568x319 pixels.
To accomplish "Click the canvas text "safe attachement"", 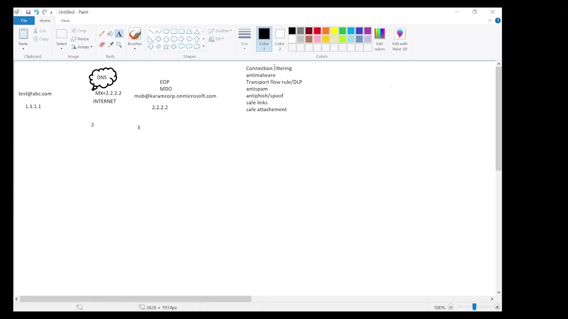I will pyautogui.click(x=266, y=109).
